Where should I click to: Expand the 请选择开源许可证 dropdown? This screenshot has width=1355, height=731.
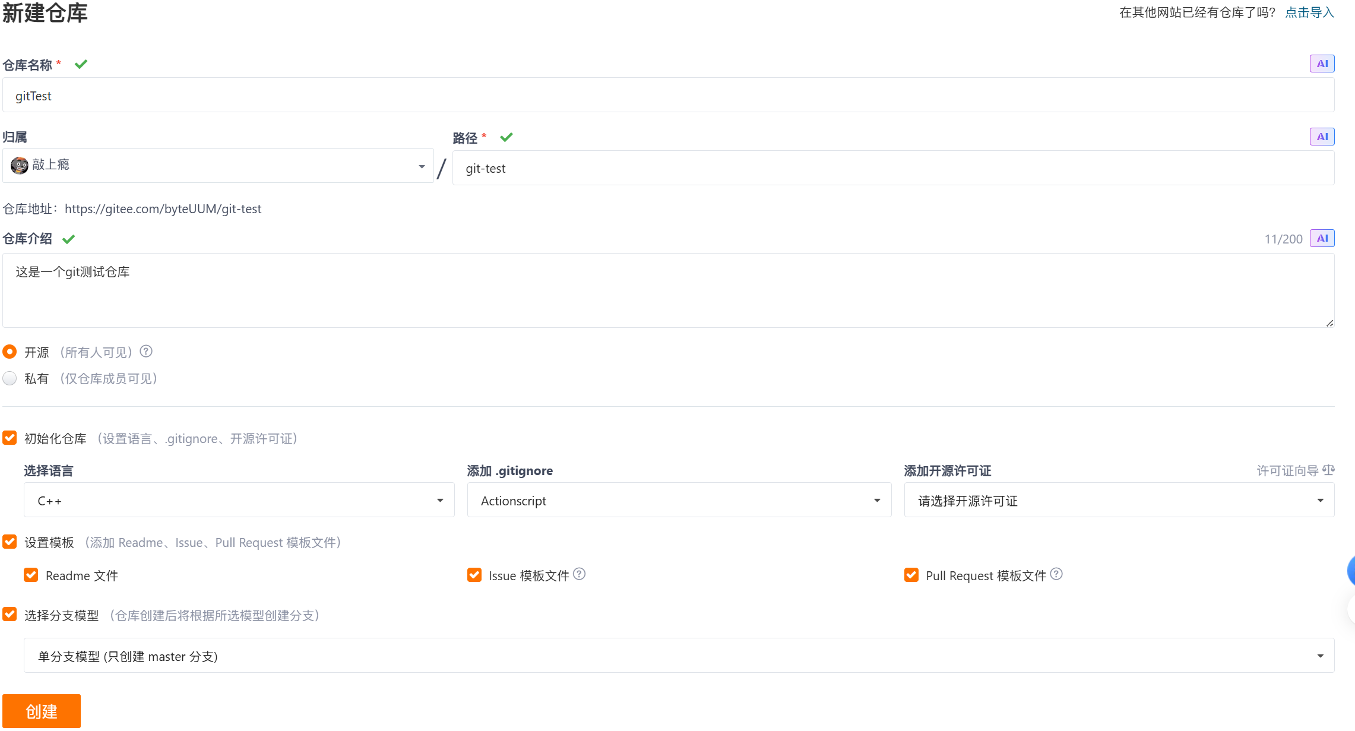point(1119,500)
